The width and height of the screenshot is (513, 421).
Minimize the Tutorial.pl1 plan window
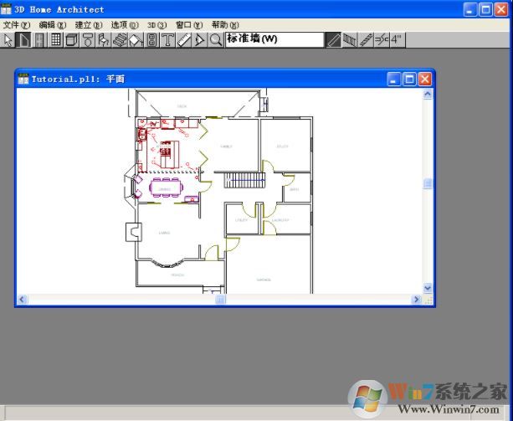click(x=393, y=80)
